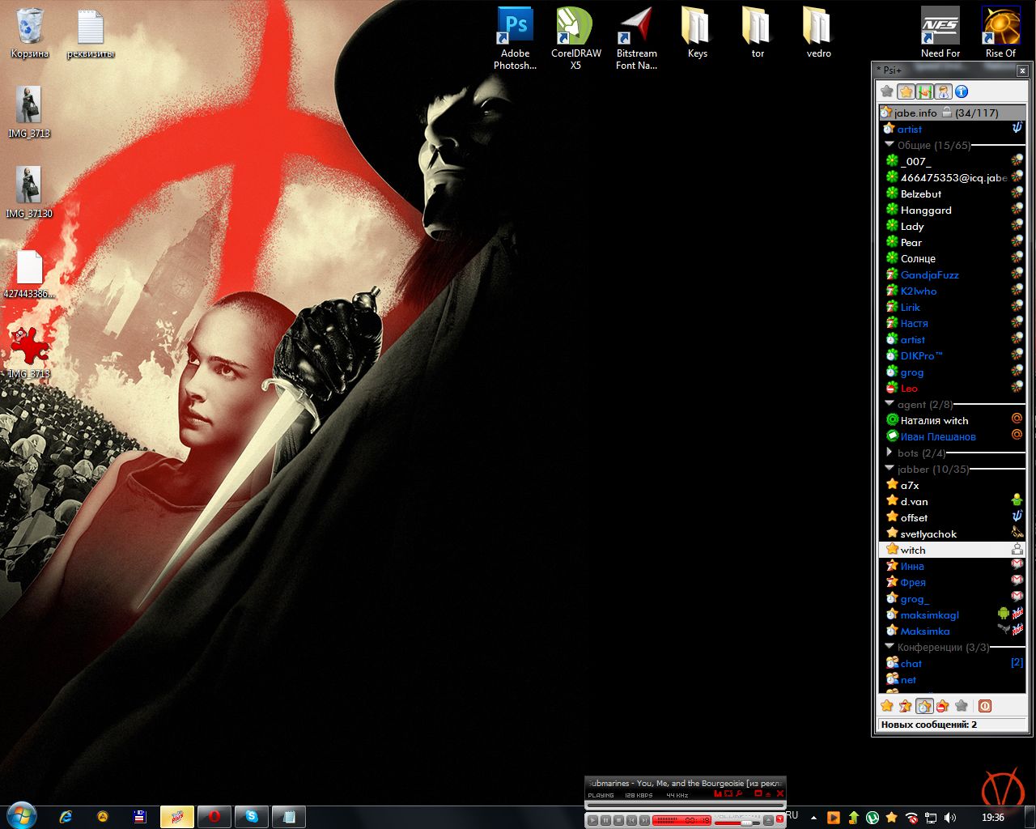Viewport: 1036px width, 829px height.
Task: Skip to previous track in media player
Action: [x=631, y=820]
